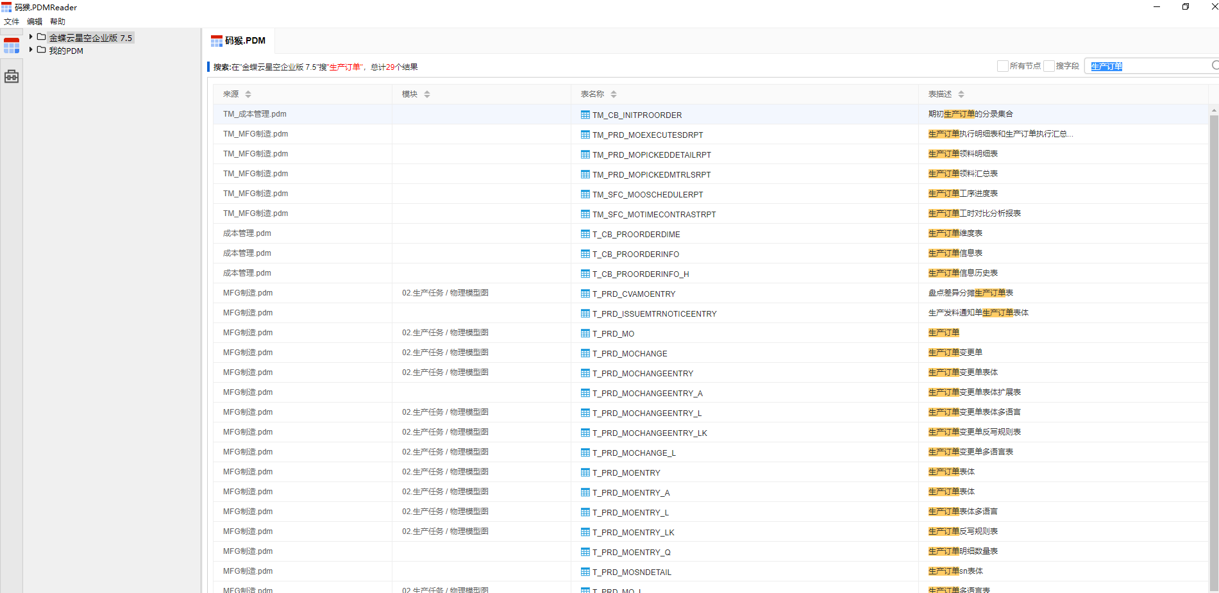1219x593 pixels.
Task: Click table icon of T_PRD_MOCHANGE row
Action: coord(585,353)
